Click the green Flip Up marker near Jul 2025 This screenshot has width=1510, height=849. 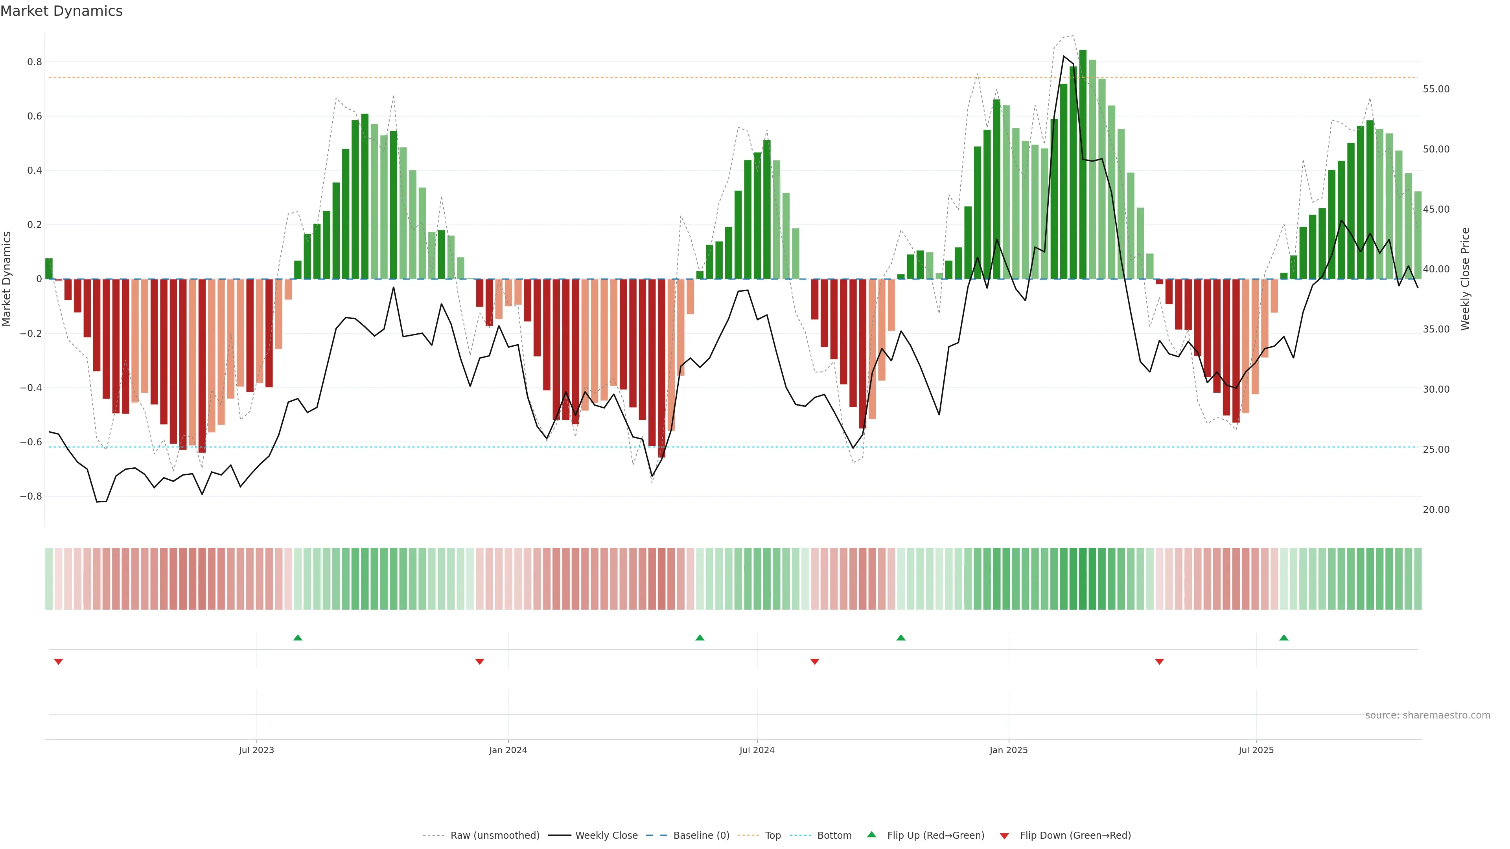(x=1284, y=638)
